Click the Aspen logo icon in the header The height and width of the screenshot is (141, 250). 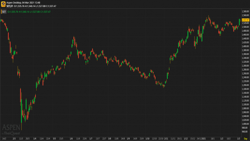3,4
